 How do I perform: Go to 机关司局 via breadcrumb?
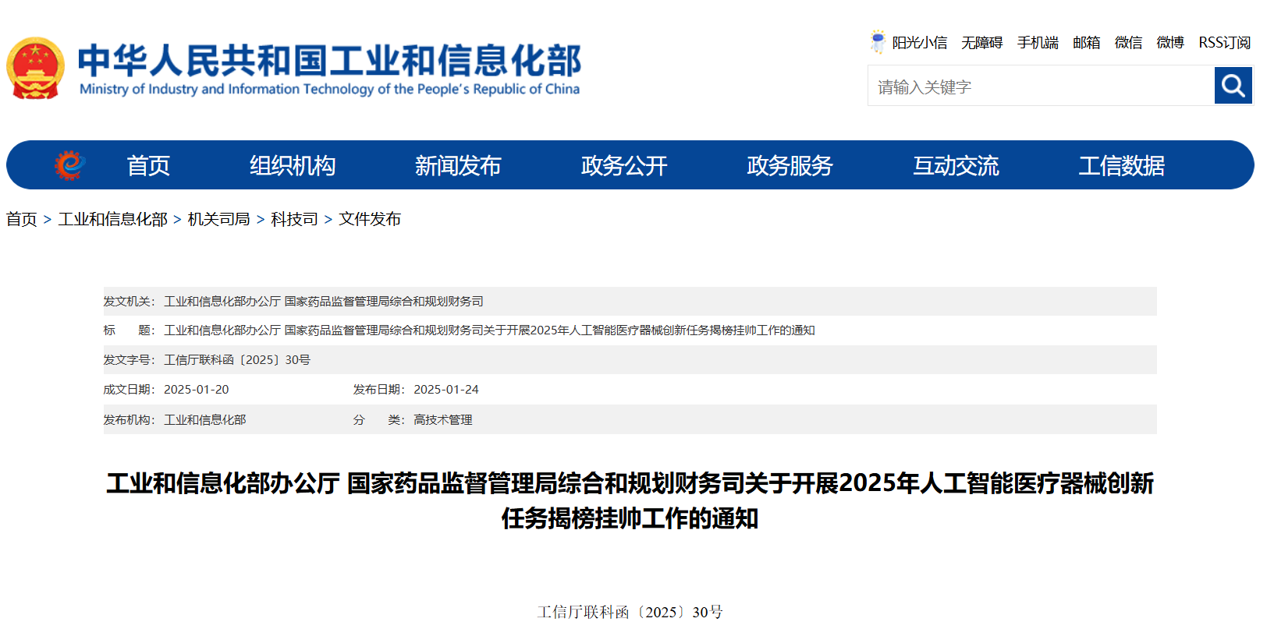point(218,220)
